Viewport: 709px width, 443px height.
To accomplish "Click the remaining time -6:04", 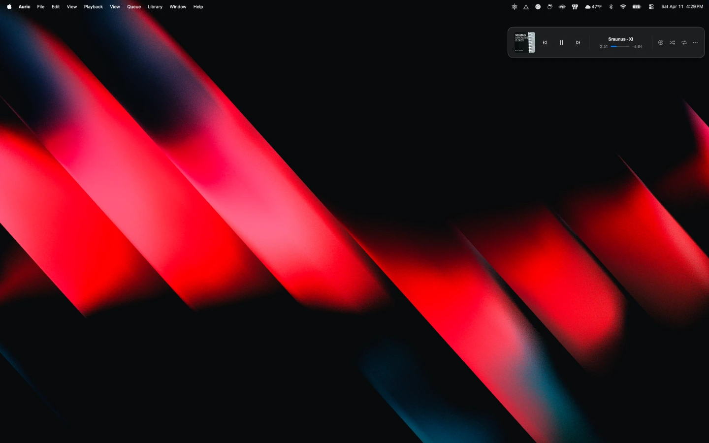I will point(637,47).
